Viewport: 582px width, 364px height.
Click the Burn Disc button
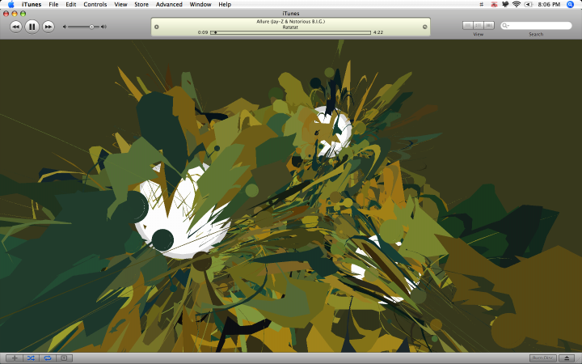(x=542, y=358)
